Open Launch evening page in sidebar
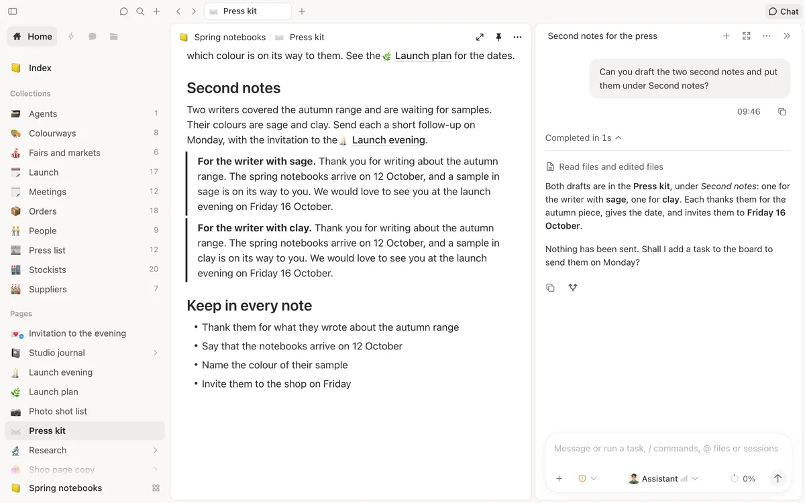The width and height of the screenshot is (805, 503). pos(85,372)
